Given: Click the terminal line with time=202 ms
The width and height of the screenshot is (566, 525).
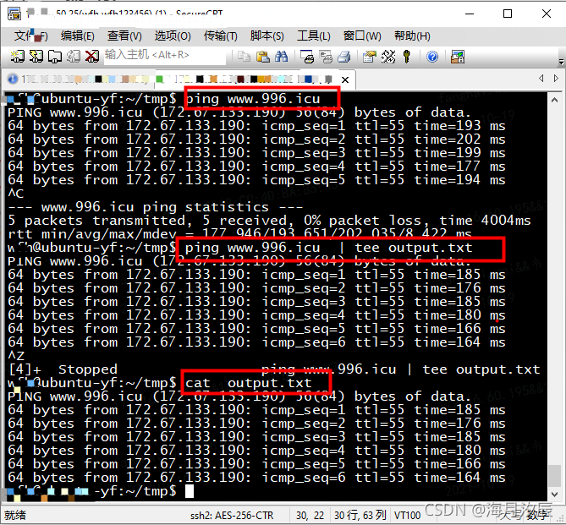Looking at the screenshot, I should [x=256, y=139].
